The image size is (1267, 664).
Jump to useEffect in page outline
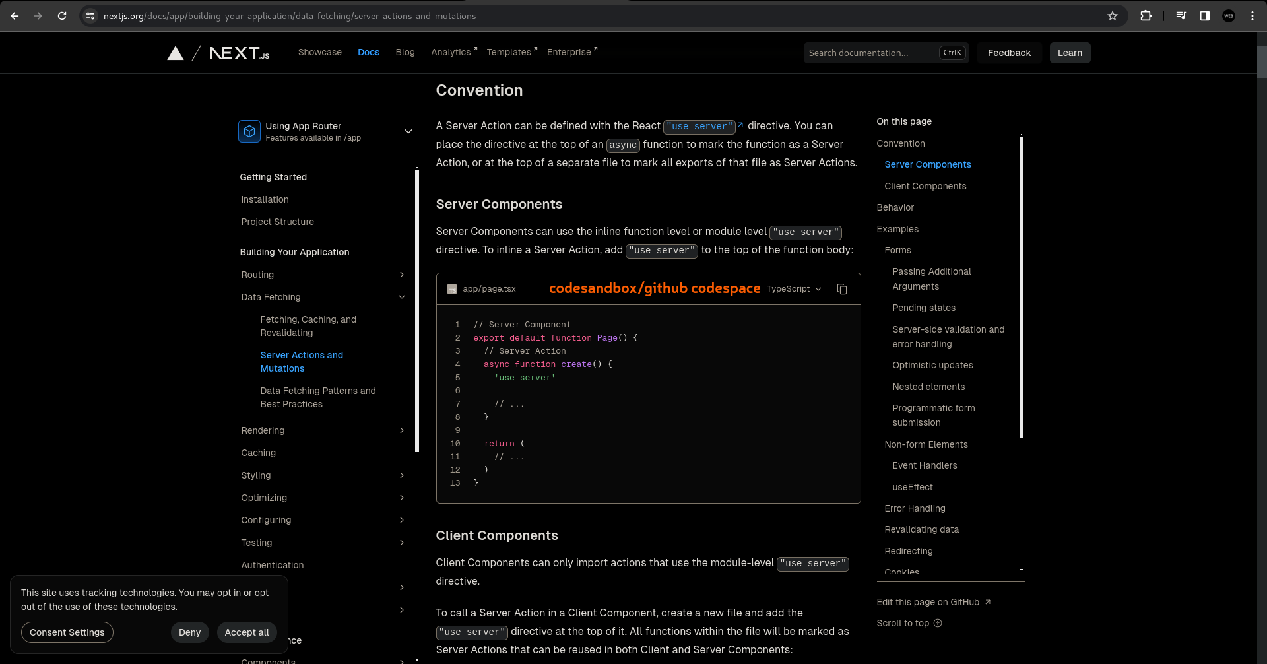tap(913, 487)
